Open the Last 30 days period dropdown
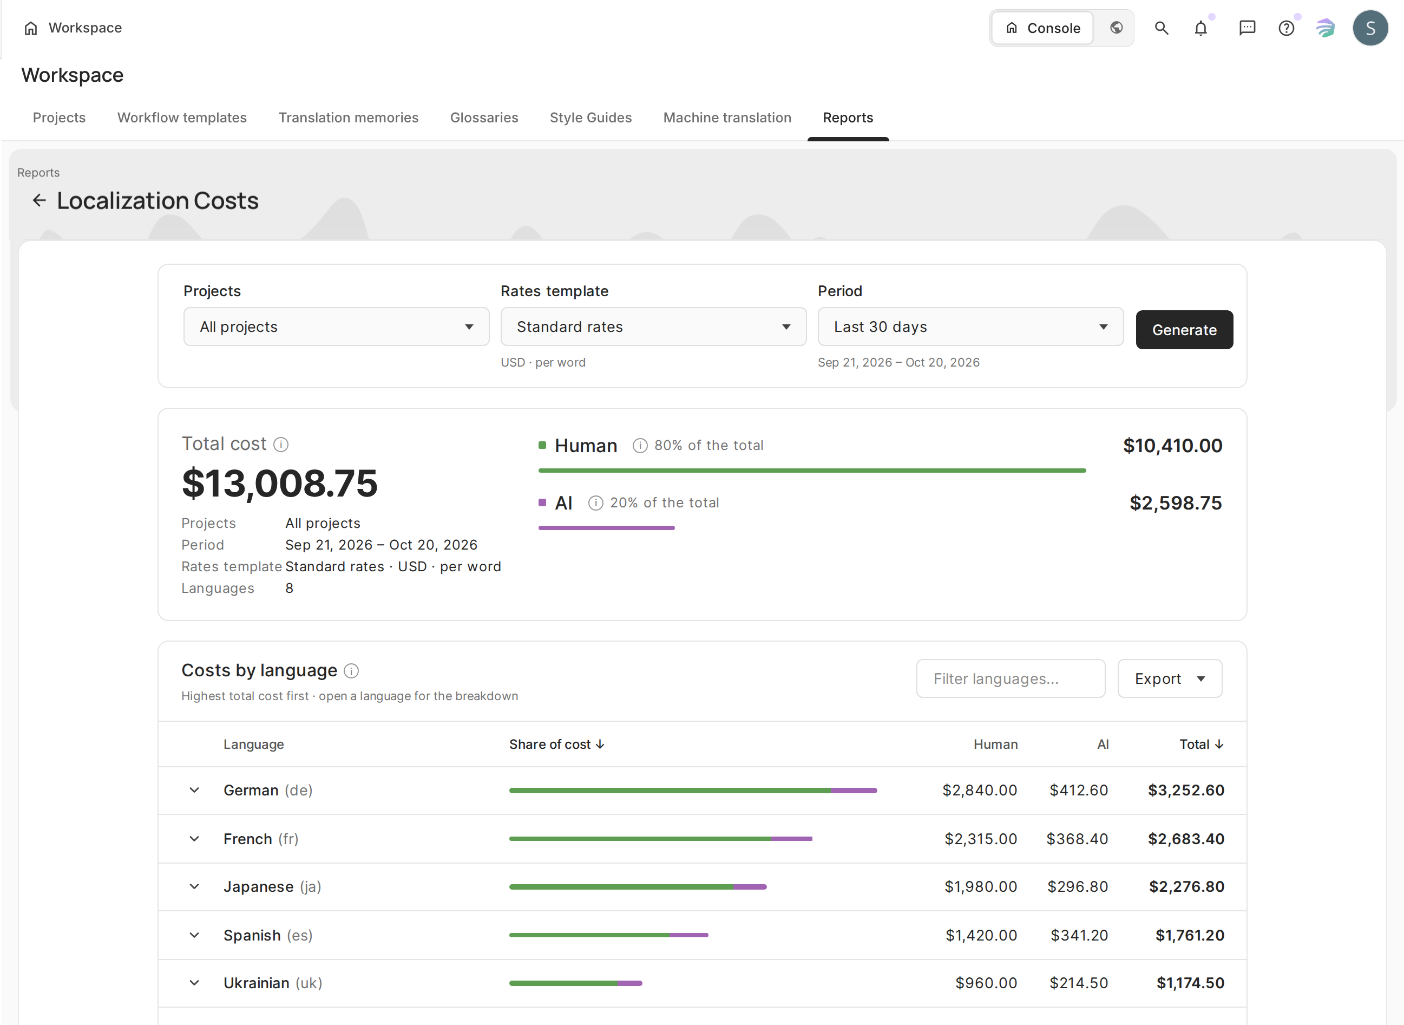1404x1025 pixels. tap(970, 327)
